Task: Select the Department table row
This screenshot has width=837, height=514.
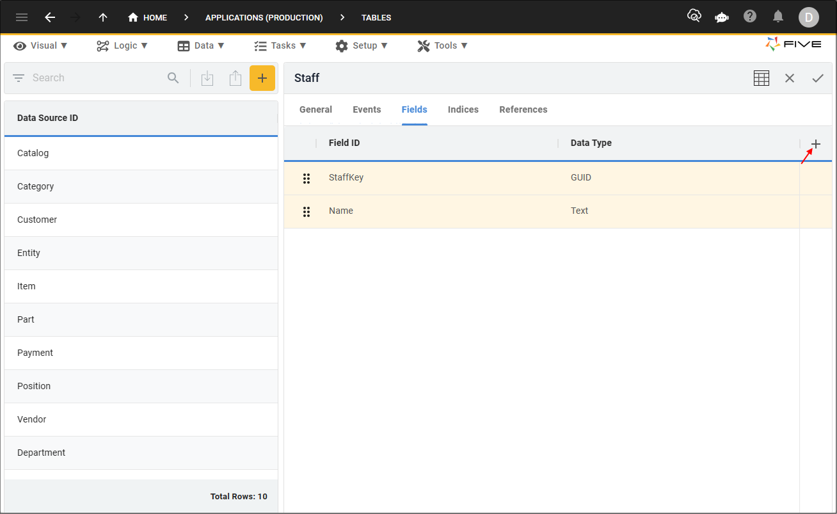Action: [141, 453]
